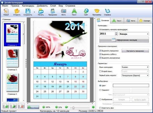
Task: Click the Настроить праздники button
Action: click(x=135, y=51)
